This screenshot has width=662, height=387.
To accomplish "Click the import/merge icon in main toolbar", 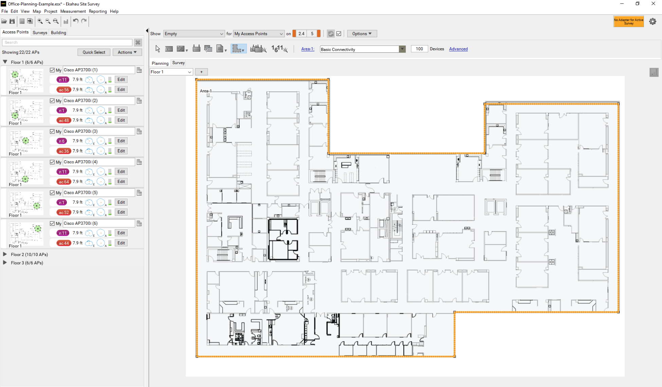I will coord(30,21).
